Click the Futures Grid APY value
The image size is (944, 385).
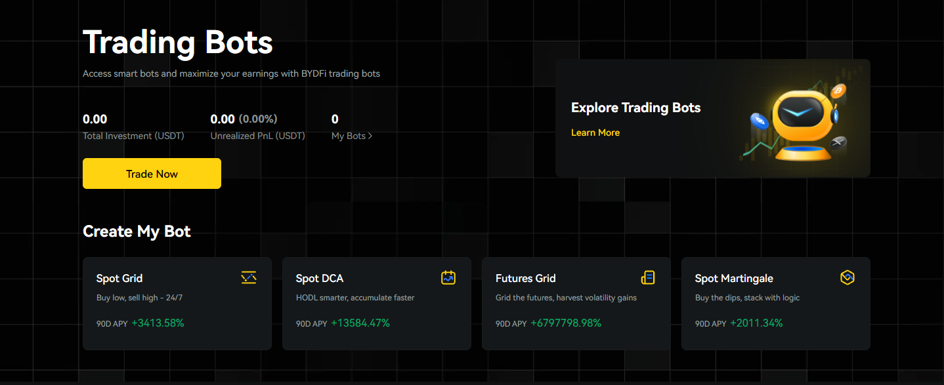(x=566, y=323)
